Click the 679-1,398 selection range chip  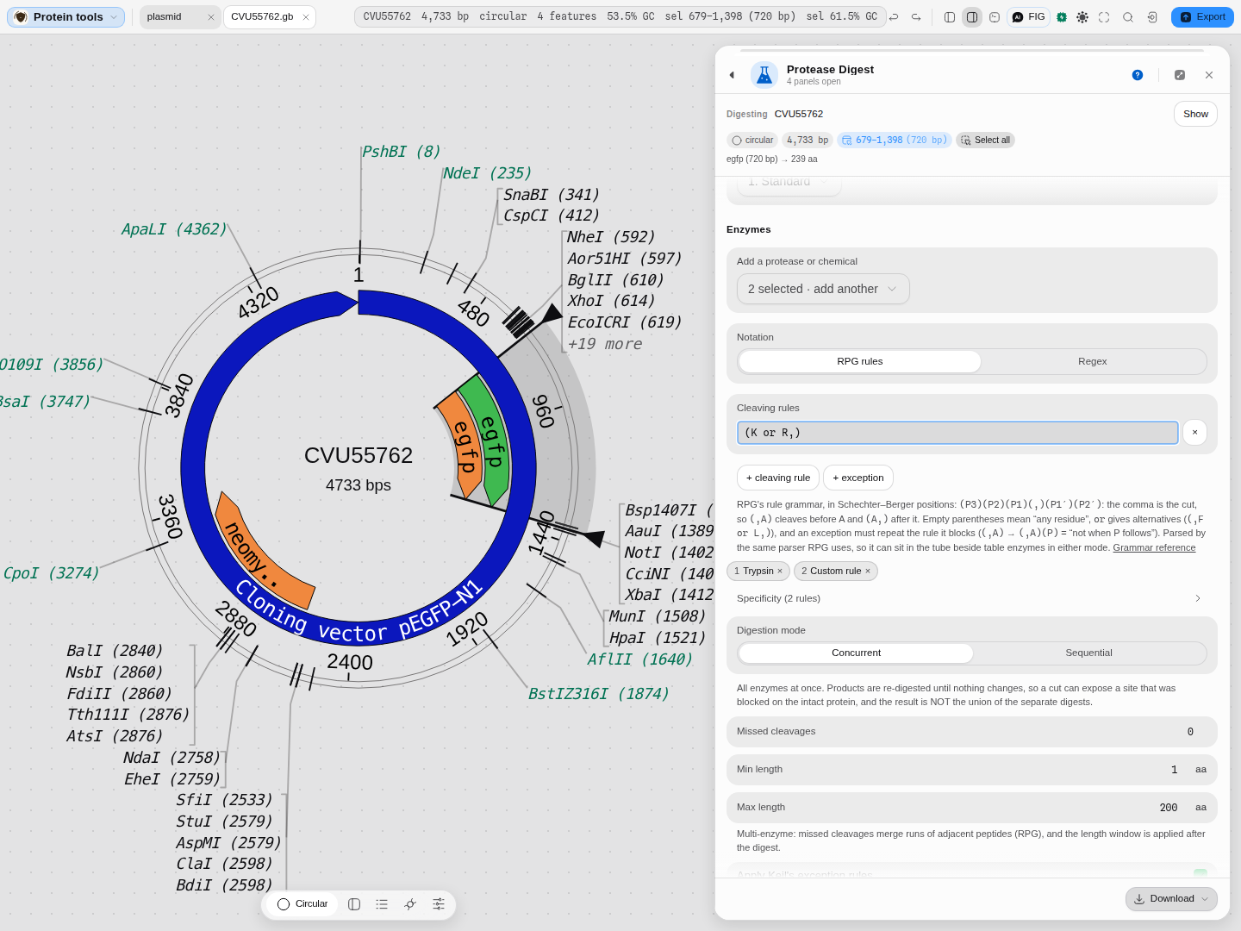coord(895,140)
